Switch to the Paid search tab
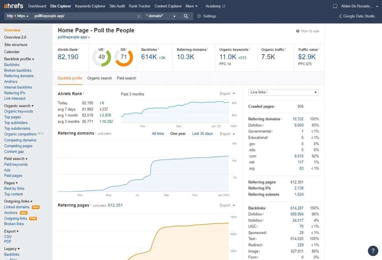Image resolution: width=382 pixels, height=260 pixels. click(126, 78)
